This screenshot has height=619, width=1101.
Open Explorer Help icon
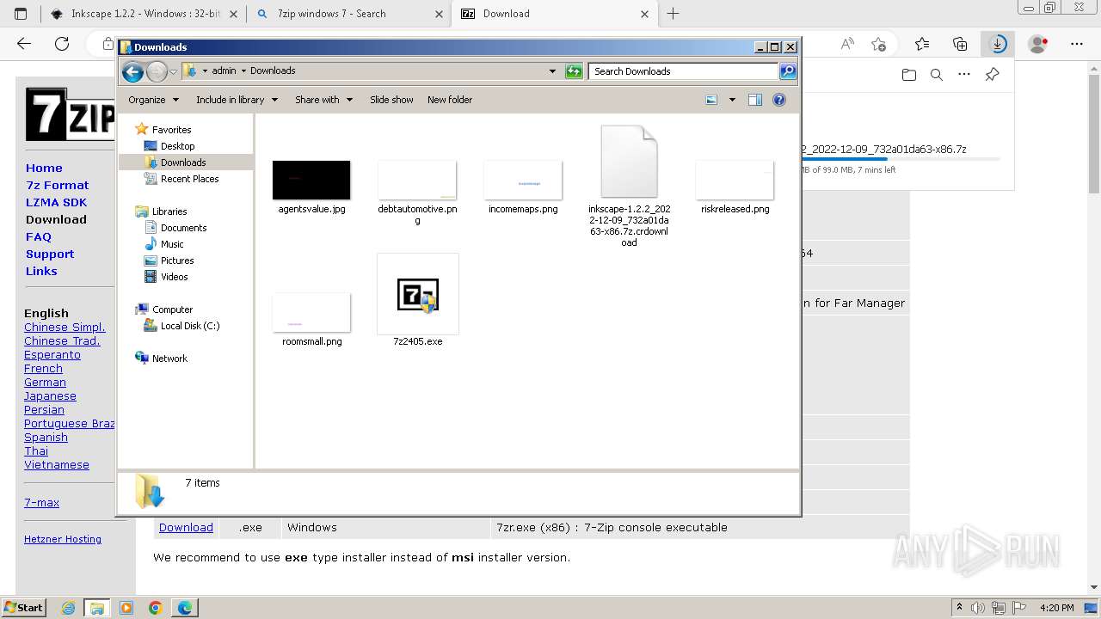779,100
